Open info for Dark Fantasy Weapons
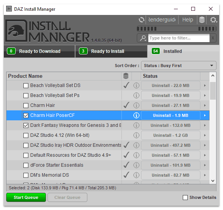 [x=136, y=125]
